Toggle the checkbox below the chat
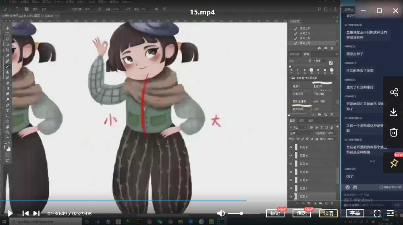This screenshot has height=225, width=403. point(381,187)
